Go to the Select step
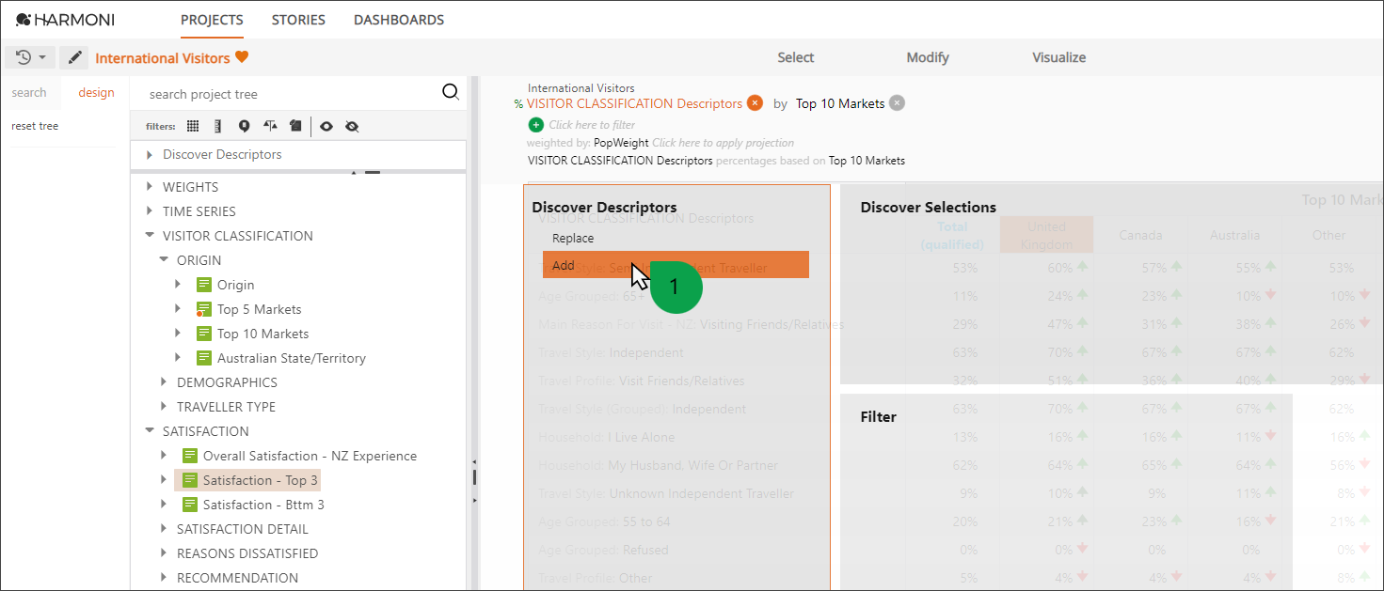The width and height of the screenshot is (1384, 591). (795, 57)
